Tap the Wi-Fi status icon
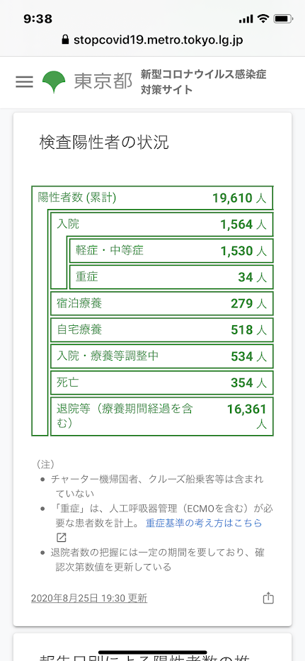 [263, 18]
